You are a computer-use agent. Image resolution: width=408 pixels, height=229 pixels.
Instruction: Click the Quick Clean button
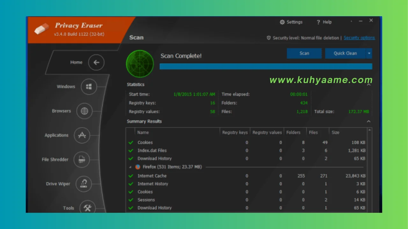pyautogui.click(x=345, y=53)
